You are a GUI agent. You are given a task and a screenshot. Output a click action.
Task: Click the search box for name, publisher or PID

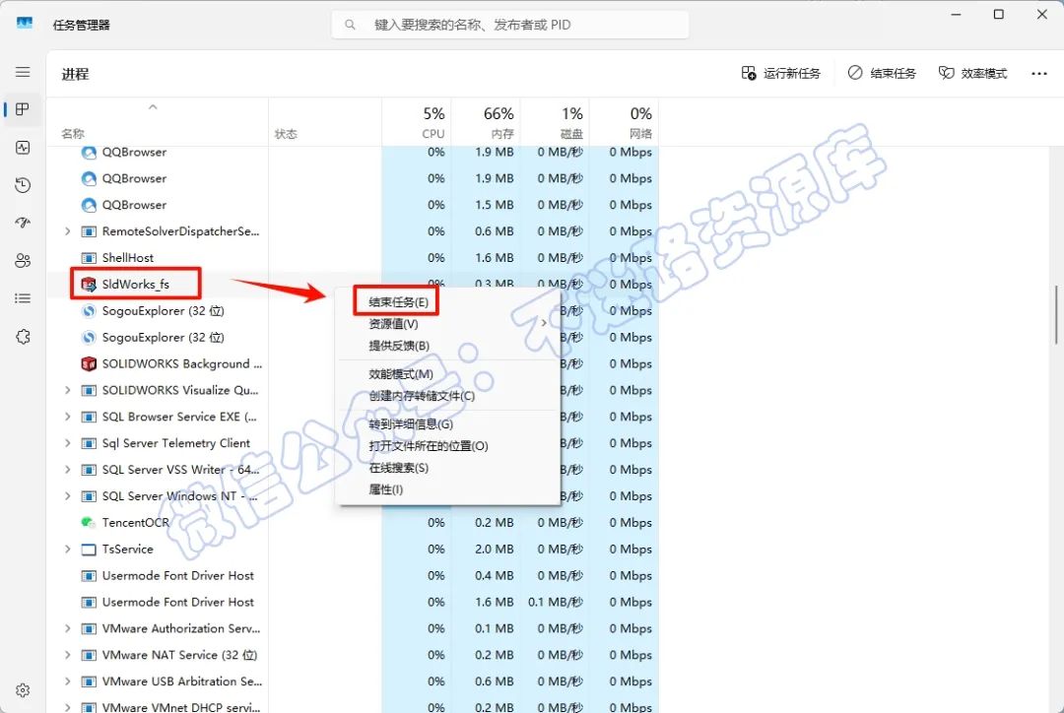tap(510, 25)
